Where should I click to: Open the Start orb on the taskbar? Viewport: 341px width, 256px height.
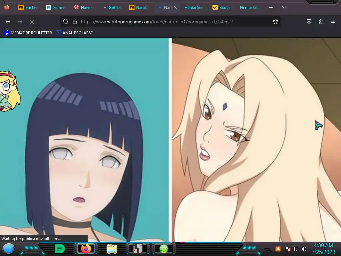coord(9,249)
